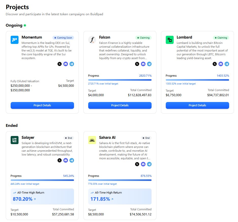Click Falcon's Claiming status badge
238x222 pixels.
[143, 38]
